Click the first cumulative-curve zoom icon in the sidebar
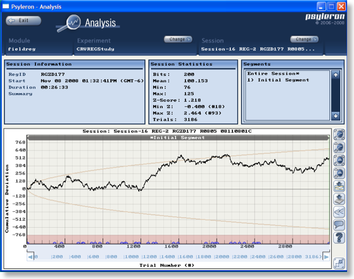This screenshot has width=354, height=279. 339,134
